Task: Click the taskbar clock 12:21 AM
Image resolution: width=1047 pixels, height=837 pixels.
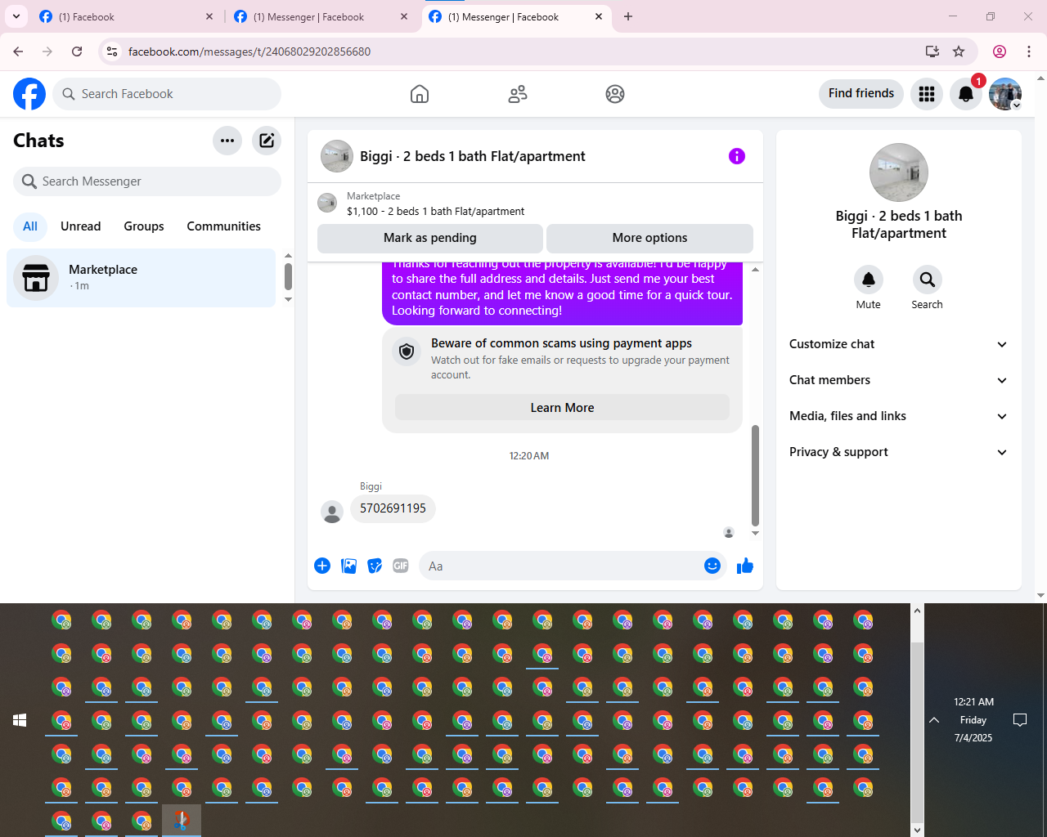Action: click(973, 702)
